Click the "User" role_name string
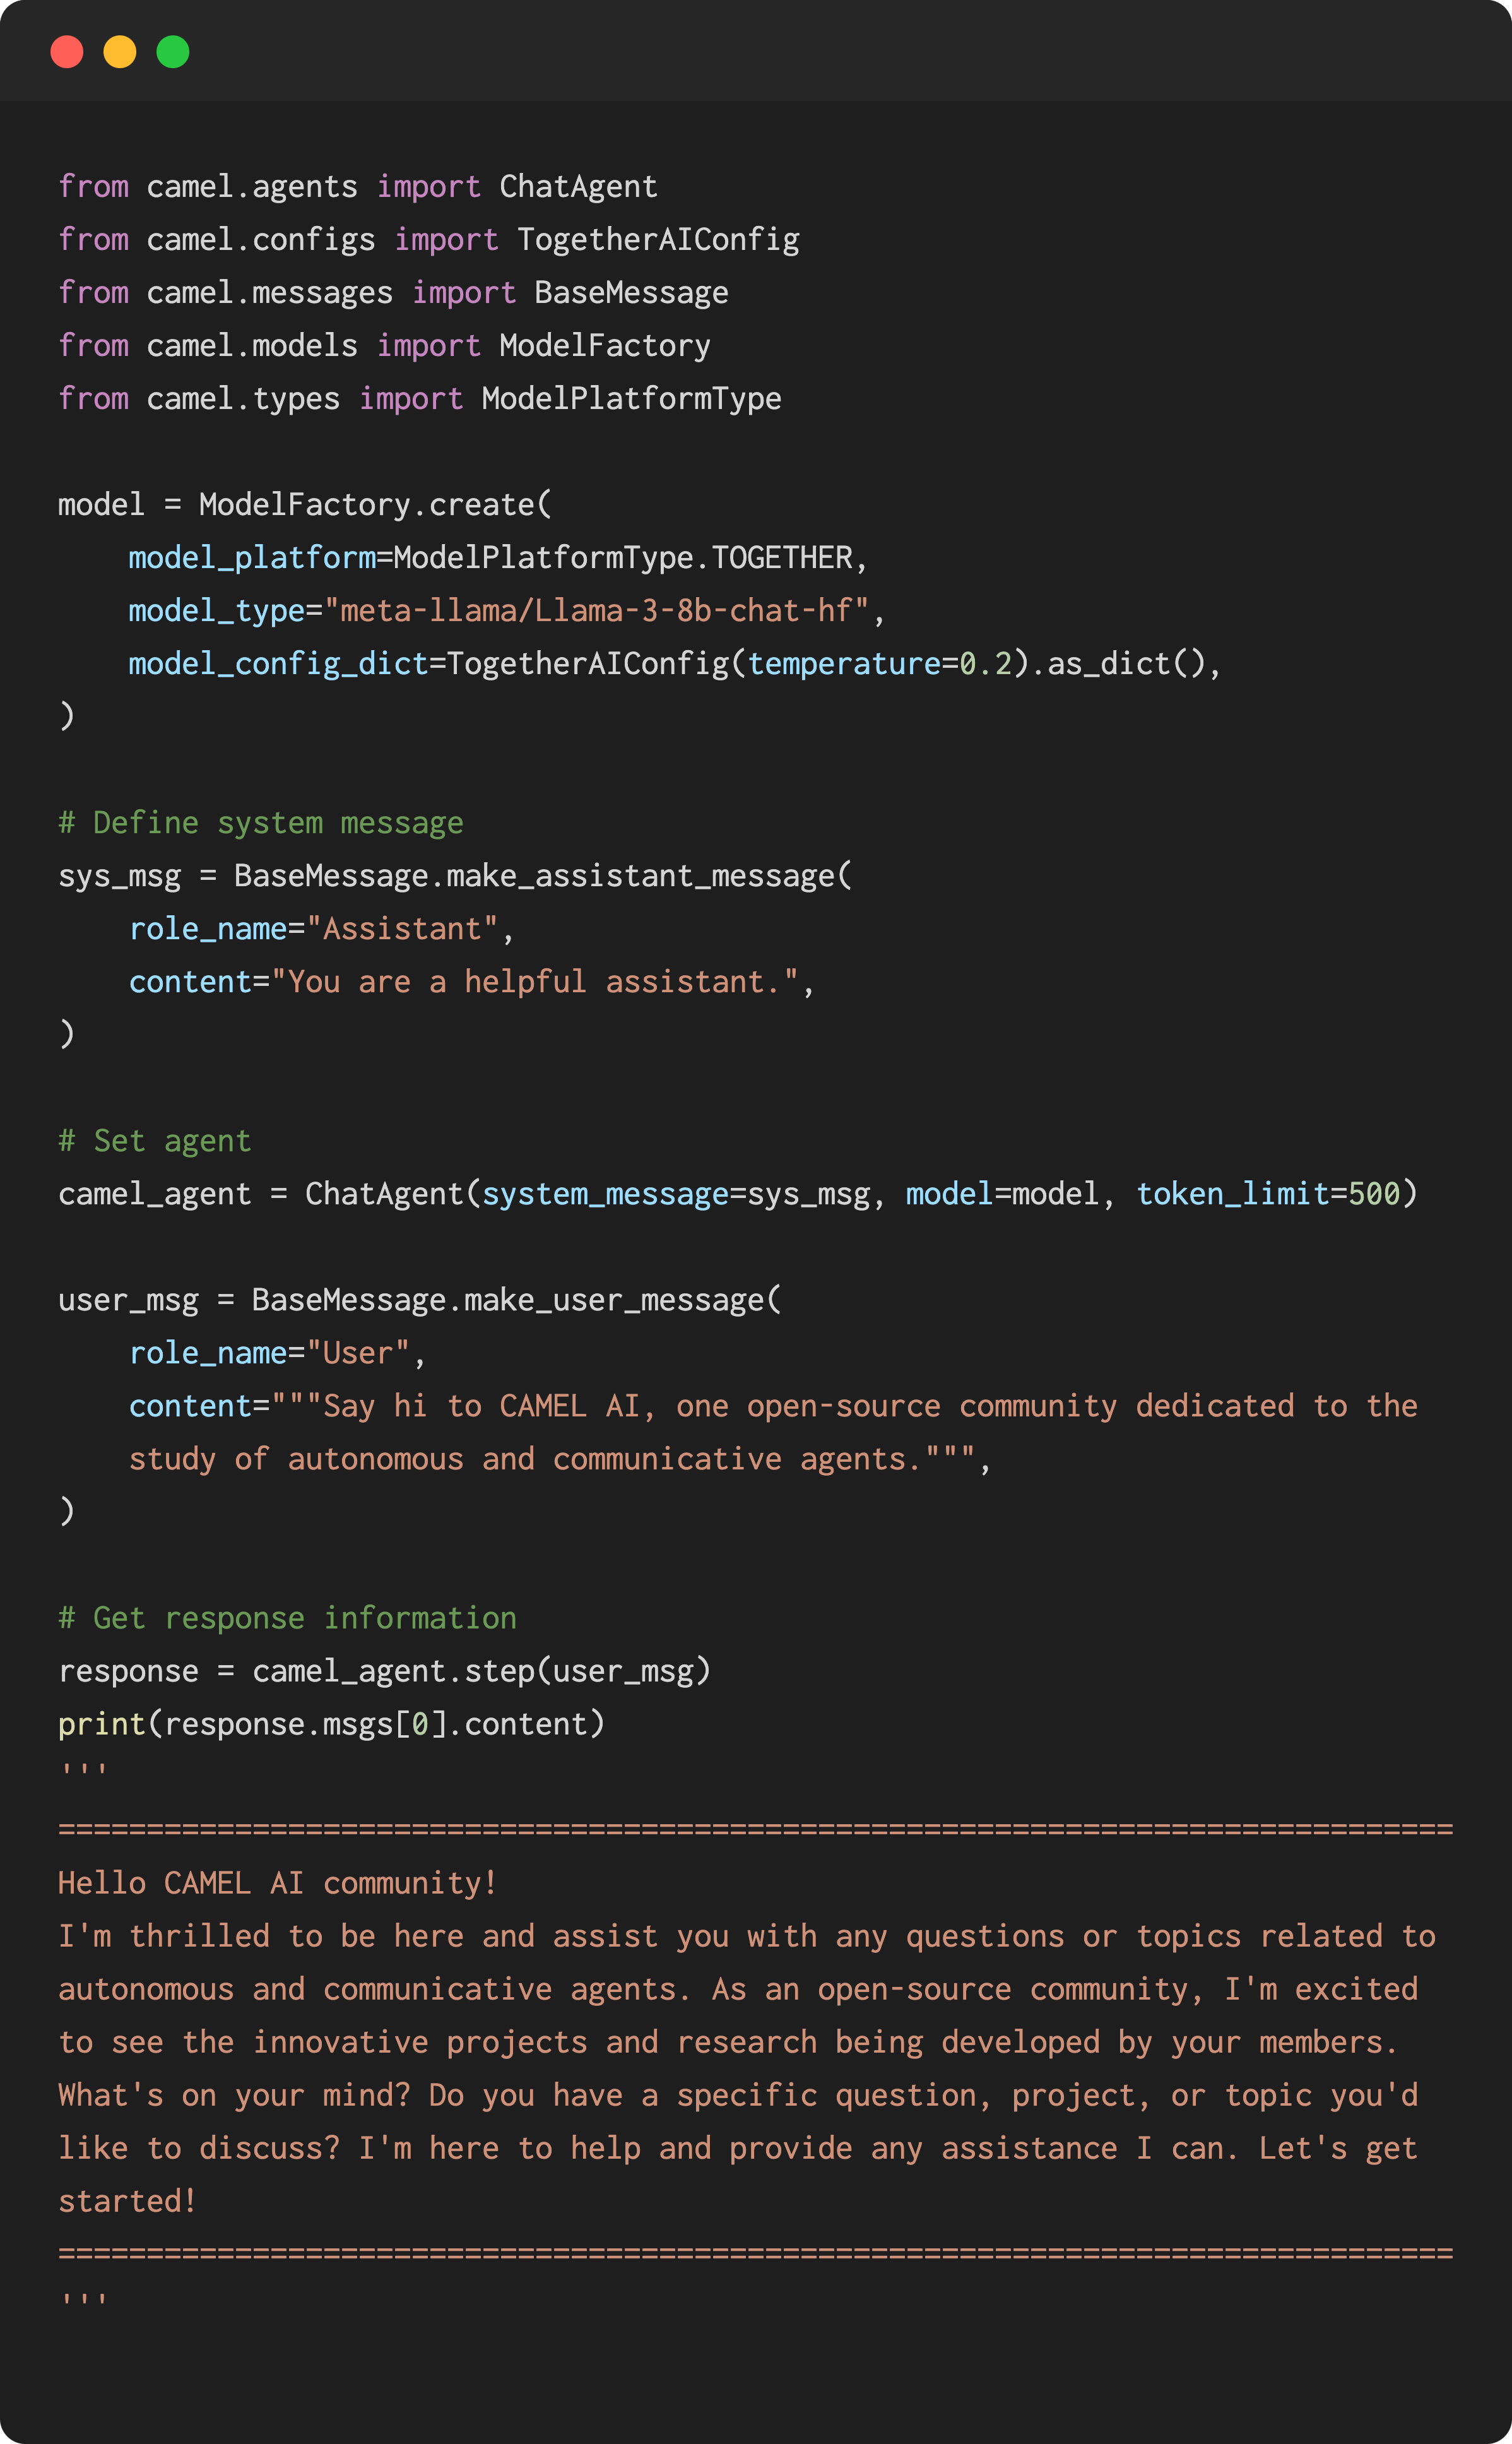Image resolution: width=1512 pixels, height=2444 pixels. coord(358,1353)
